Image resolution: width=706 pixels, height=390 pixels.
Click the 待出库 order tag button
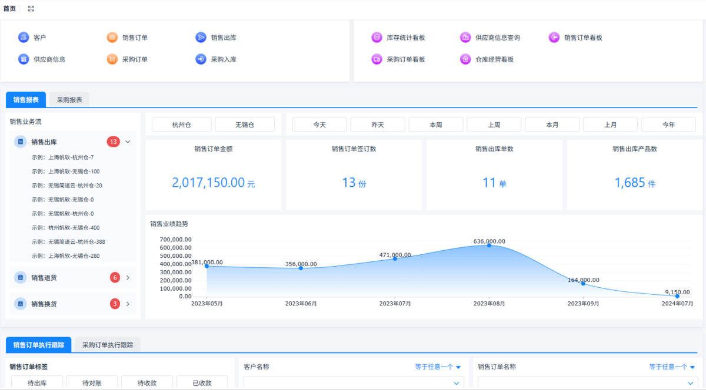coord(37,383)
